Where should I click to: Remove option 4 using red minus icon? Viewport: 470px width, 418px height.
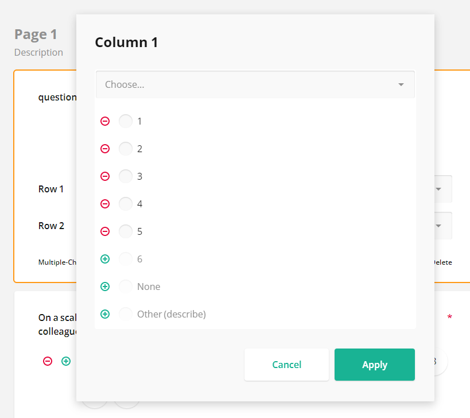[x=105, y=204]
